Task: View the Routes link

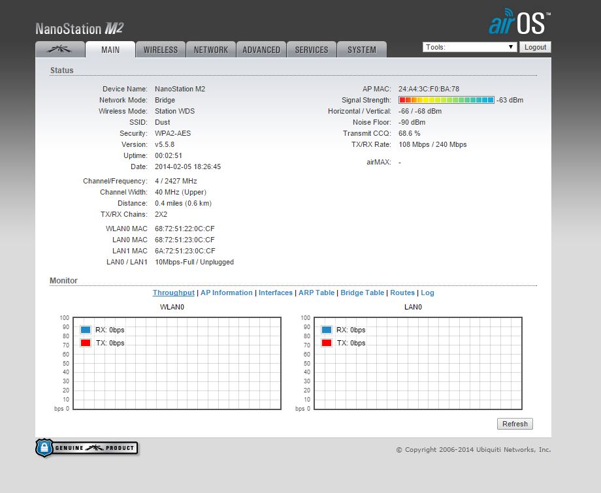Action: [x=402, y=293]
